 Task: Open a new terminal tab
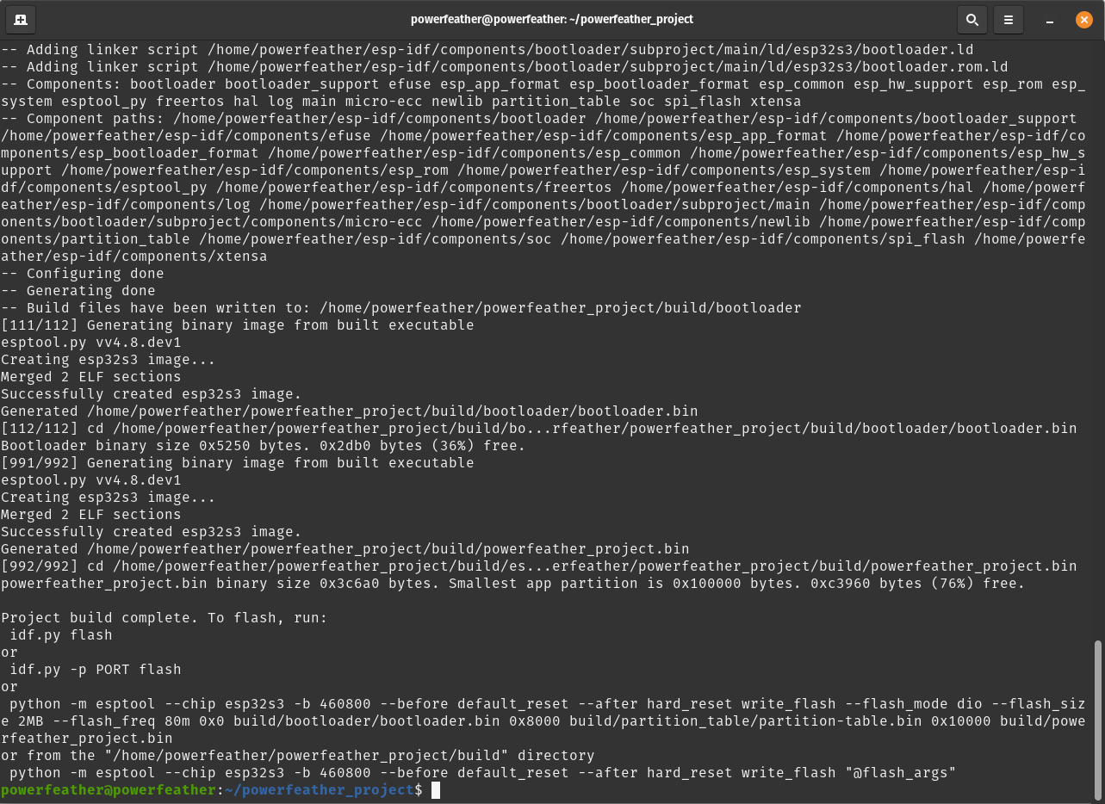pos(22,19)
